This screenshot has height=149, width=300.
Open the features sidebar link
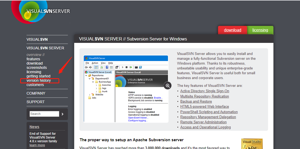click(33, 59)
